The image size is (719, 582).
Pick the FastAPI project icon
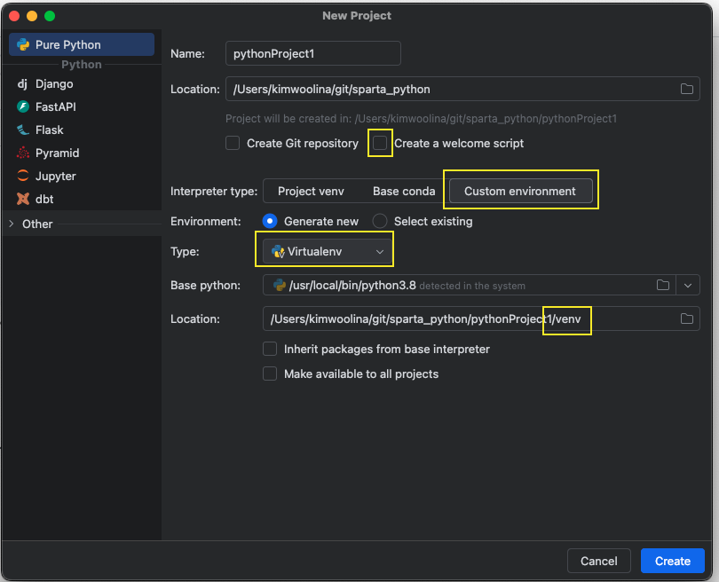(23, 106)
